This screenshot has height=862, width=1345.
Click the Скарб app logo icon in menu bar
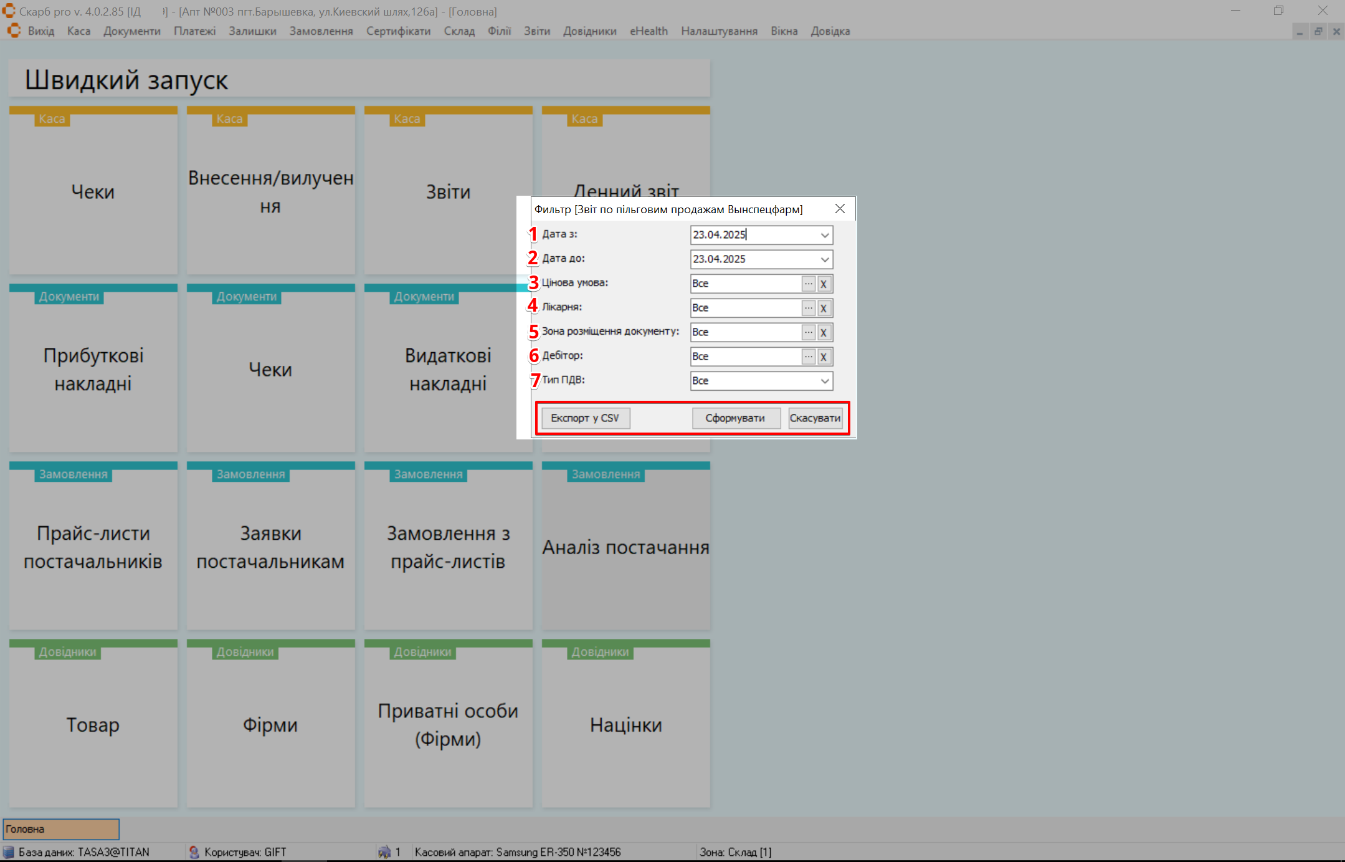point(14,31)
